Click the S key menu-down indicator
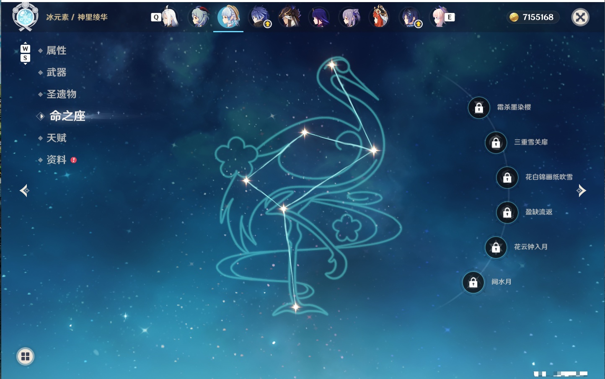 click(x=25, y=58)
